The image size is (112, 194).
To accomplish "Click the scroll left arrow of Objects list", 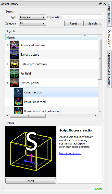I will (x=7, y=116).
